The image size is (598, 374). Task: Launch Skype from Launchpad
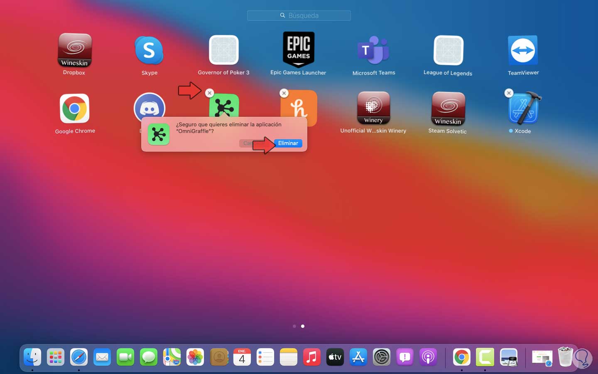click(149, 50)
